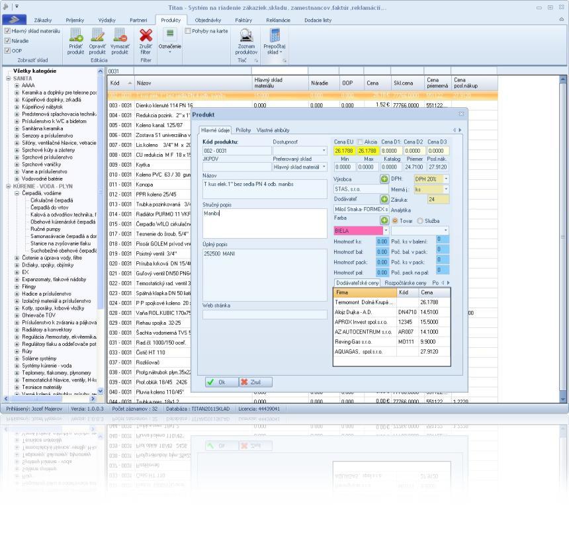Open the Preferovaný sklad dropdown
Image resolution: width=569 pixels, height=539 pixels.
click(324, 167)
